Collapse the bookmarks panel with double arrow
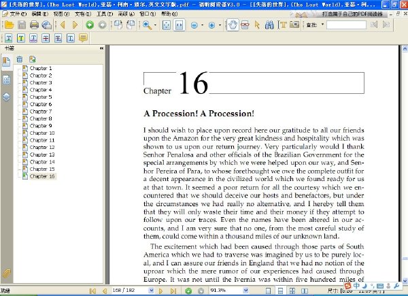 pos(101,48)
